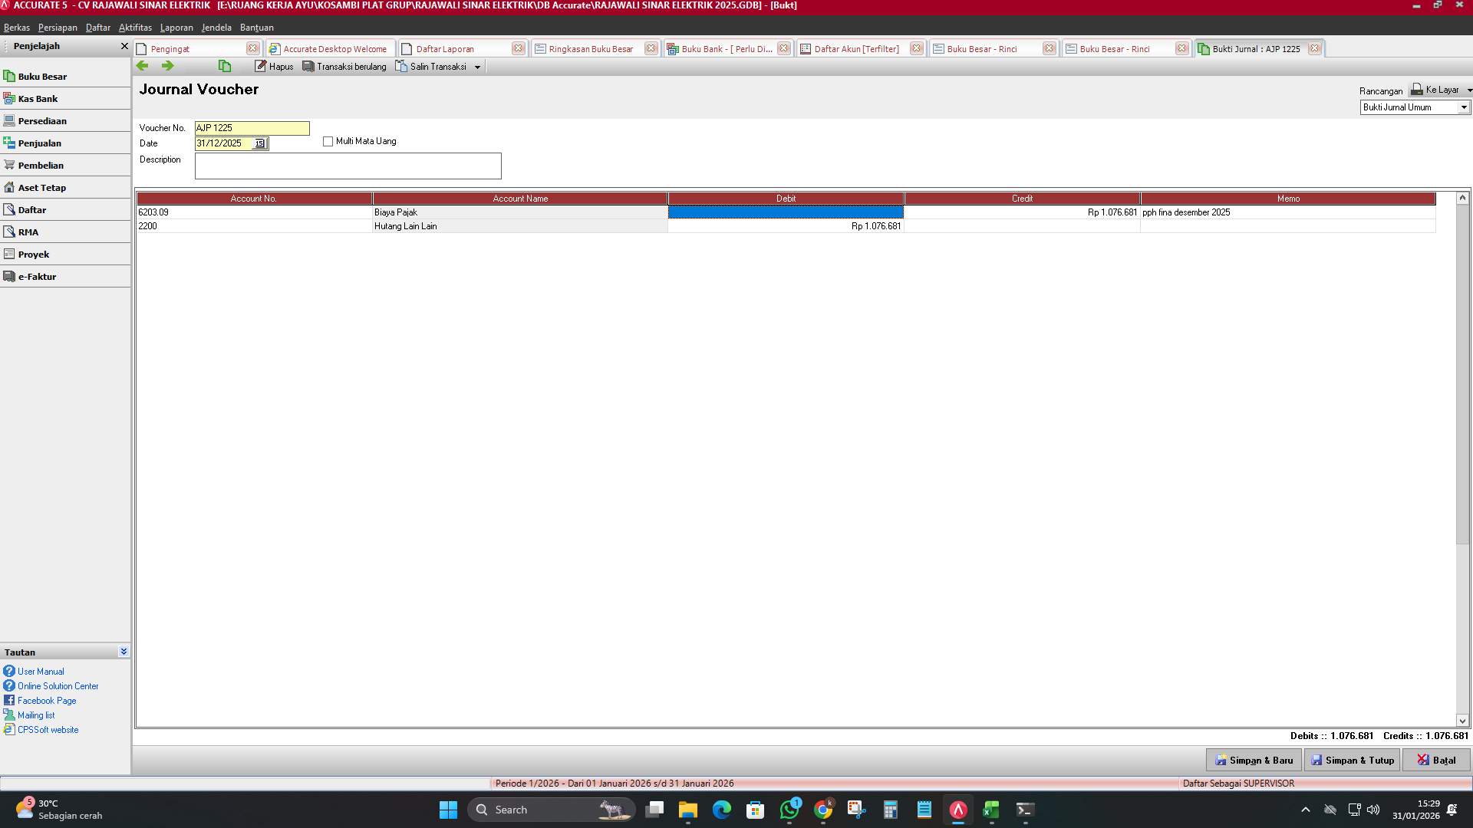1473x828 pixels.
Task: Open Transaksi berulang tool
Action: pyautogui.click(x=344, y=66)
